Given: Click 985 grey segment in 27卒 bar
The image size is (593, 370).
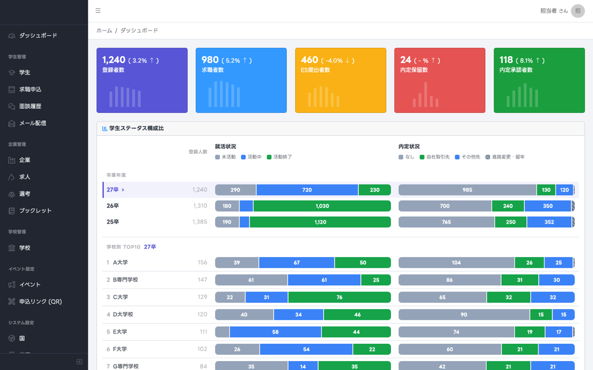Looking at the screenshot, I should tap(467, 190).
